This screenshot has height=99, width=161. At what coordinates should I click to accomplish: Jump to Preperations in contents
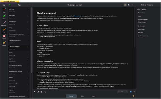tap(141, 13)
